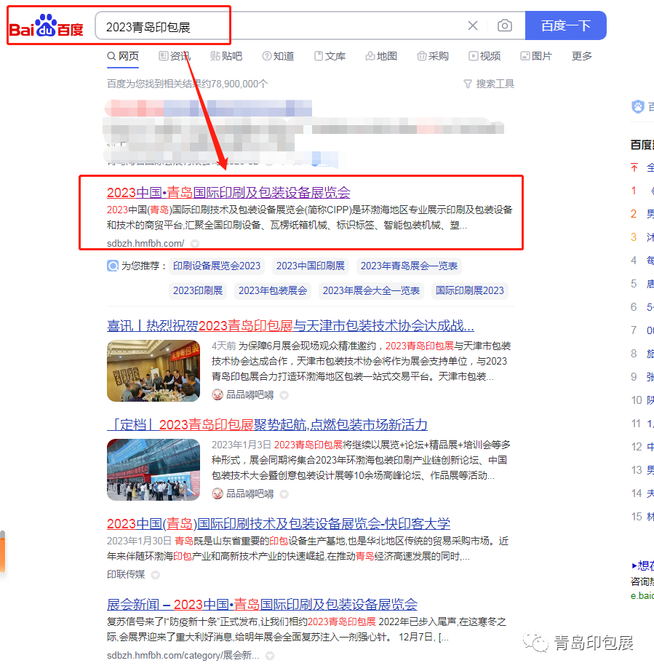
Task: Click the banquet photo thumbnail of 喜讯 result
Action: tap(153, 370)
